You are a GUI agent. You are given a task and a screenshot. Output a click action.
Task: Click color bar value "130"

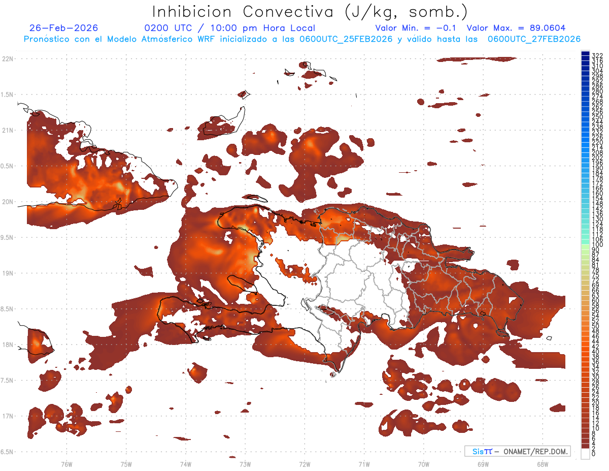click(x=597, y=219)
